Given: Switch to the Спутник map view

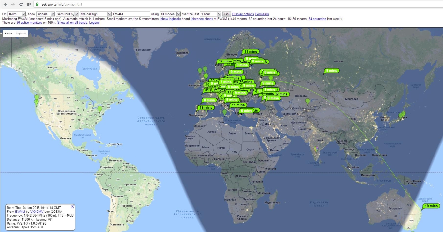Looking at the screenshot, I should [x=21, y=34].
